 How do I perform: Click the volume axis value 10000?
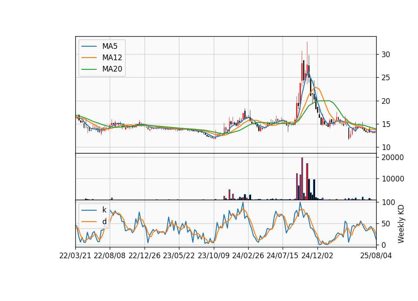(x=393, y=179)
